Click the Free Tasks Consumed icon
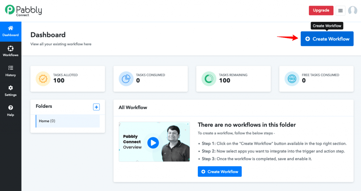 pyautogui.click(x=292, y=79)
